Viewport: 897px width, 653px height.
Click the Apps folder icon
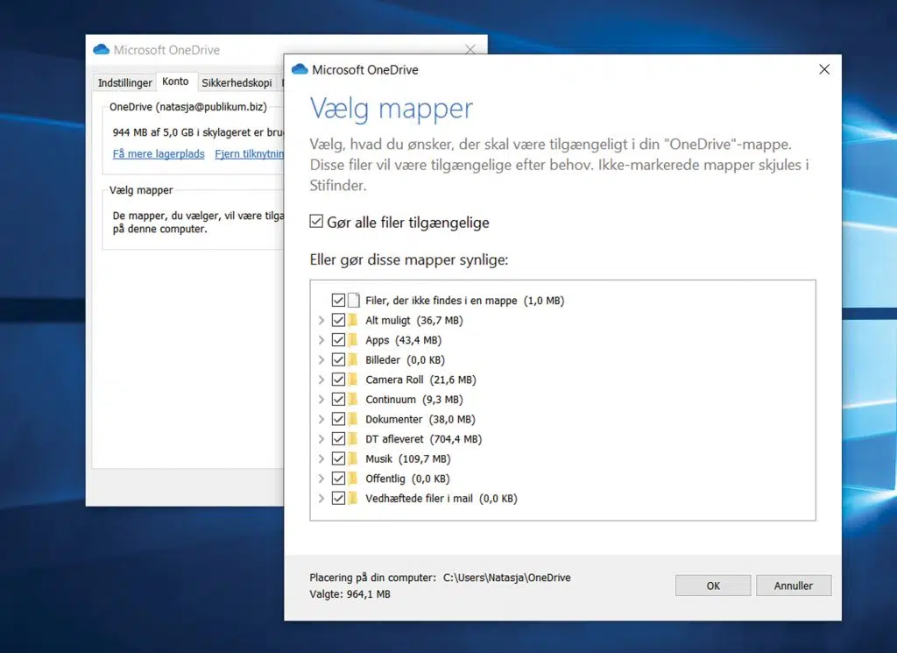(353, 340)
